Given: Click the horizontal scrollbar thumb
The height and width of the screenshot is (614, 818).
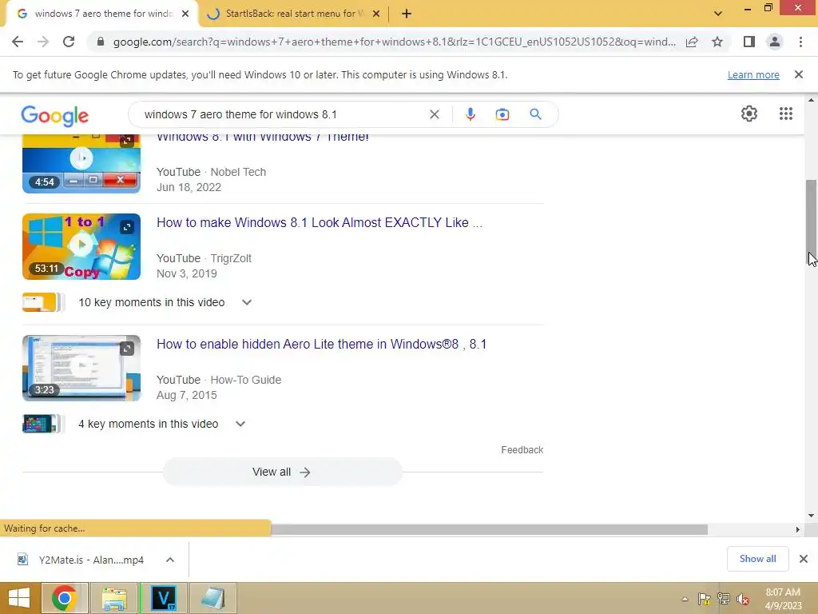Looking at the screenshot, I should click(490, 529).
